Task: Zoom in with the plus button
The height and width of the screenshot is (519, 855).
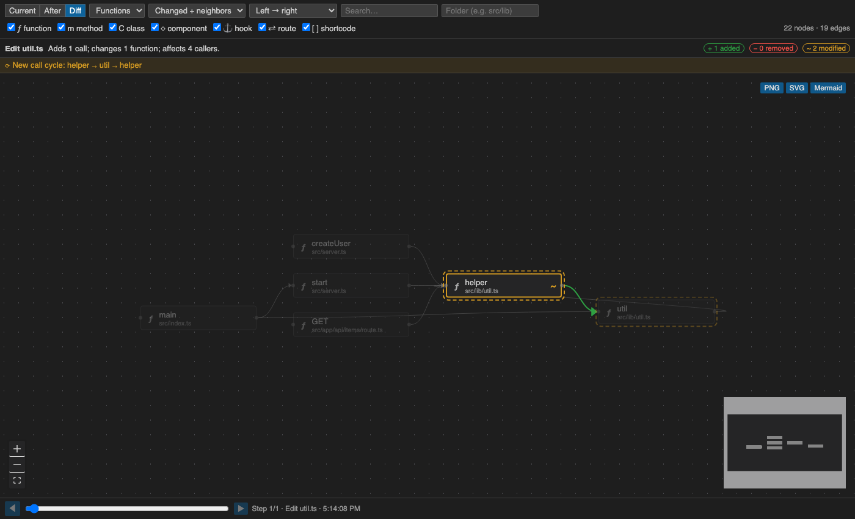Action: click(17, 449)
